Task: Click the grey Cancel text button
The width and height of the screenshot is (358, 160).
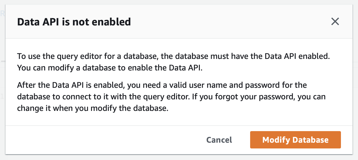Action: (219, 140)
